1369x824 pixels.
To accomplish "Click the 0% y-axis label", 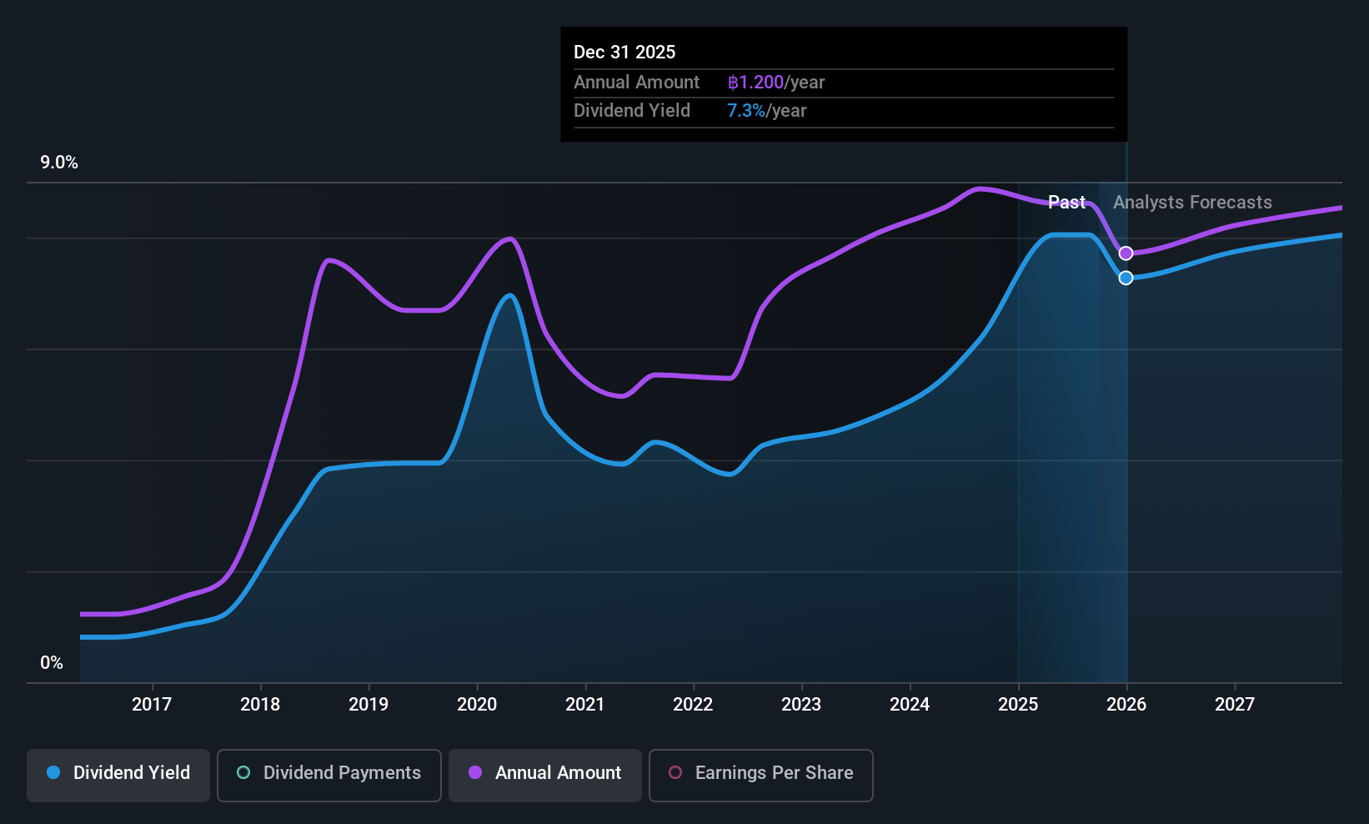I will tap(52, 663).
